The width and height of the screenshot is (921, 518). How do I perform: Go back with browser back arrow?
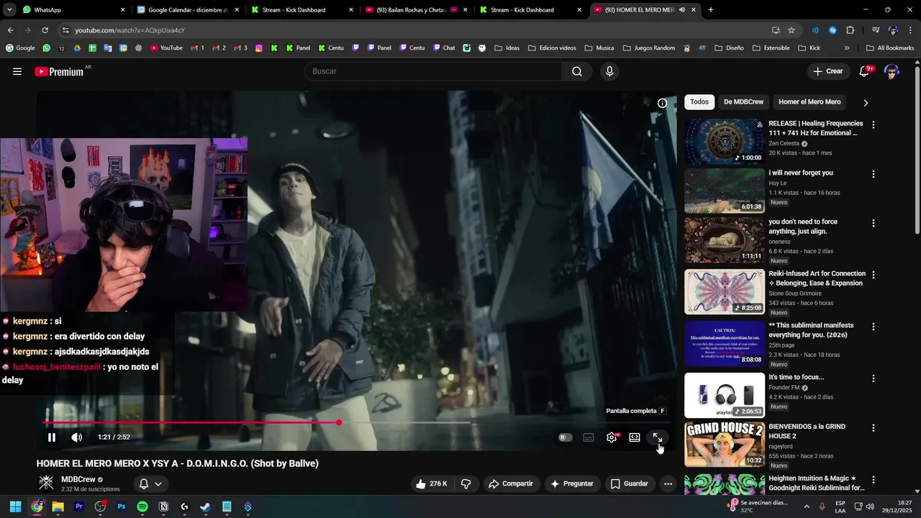point(10,30)
